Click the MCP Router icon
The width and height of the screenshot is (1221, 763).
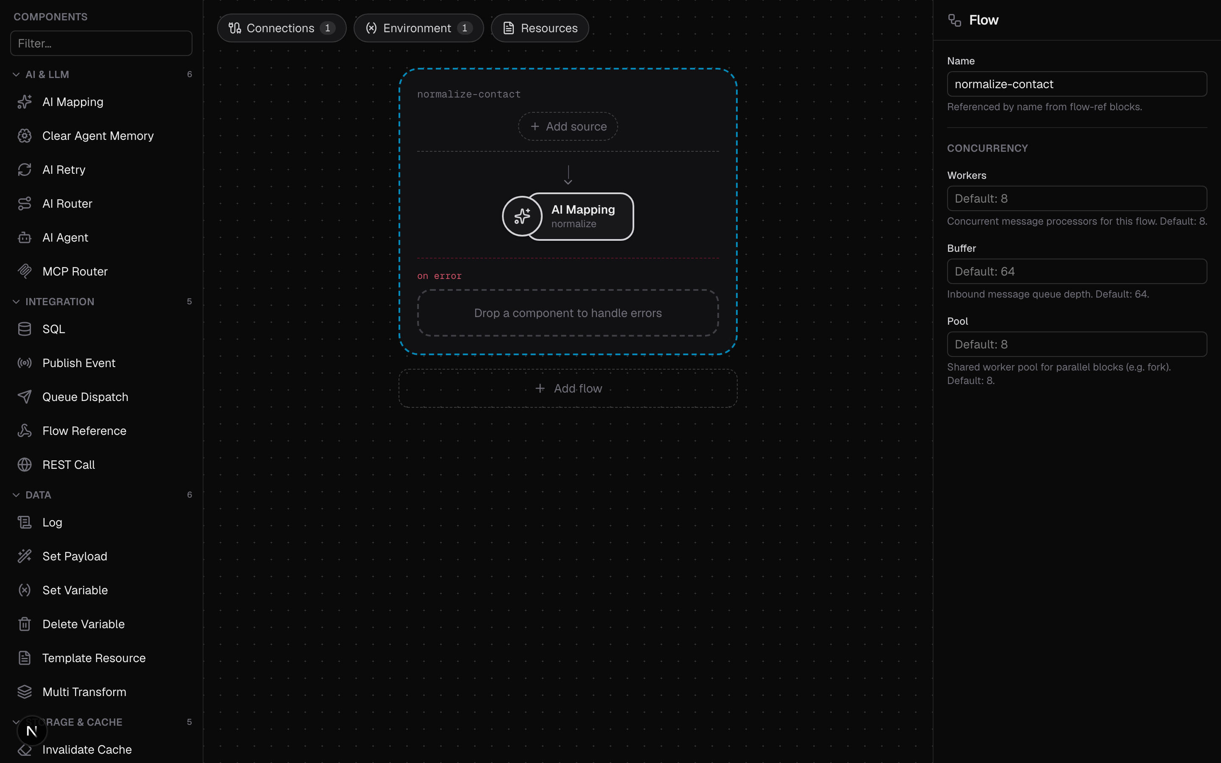(24, 271)
